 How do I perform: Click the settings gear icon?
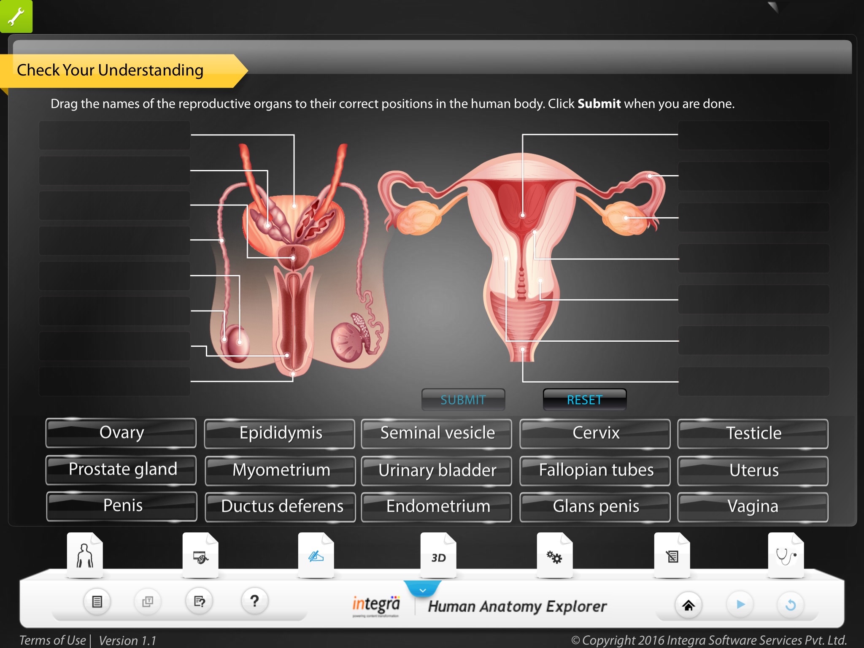tap(554, 558)
